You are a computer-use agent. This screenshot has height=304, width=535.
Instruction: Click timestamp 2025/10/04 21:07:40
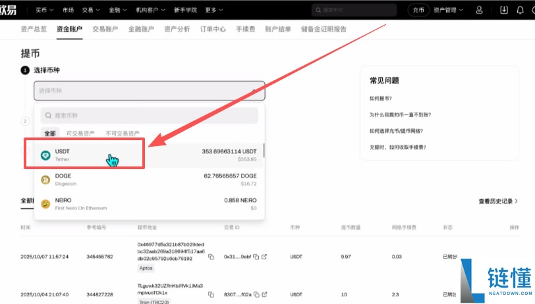44,294
